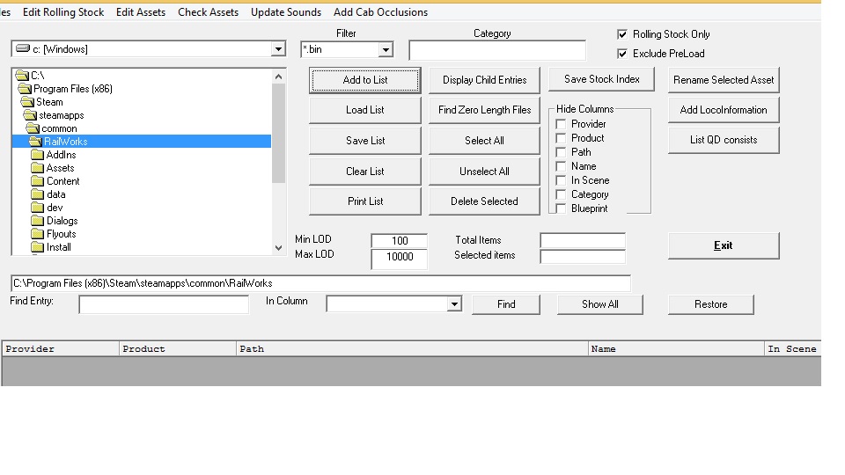Click the Dialogs folder icon
This screenshot has height=475, width=845.
coord(37,221)
